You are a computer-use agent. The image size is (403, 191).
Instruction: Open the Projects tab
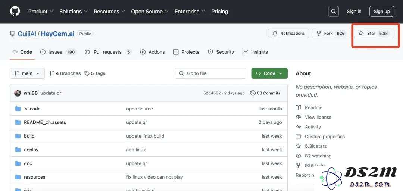coord(186,52)
